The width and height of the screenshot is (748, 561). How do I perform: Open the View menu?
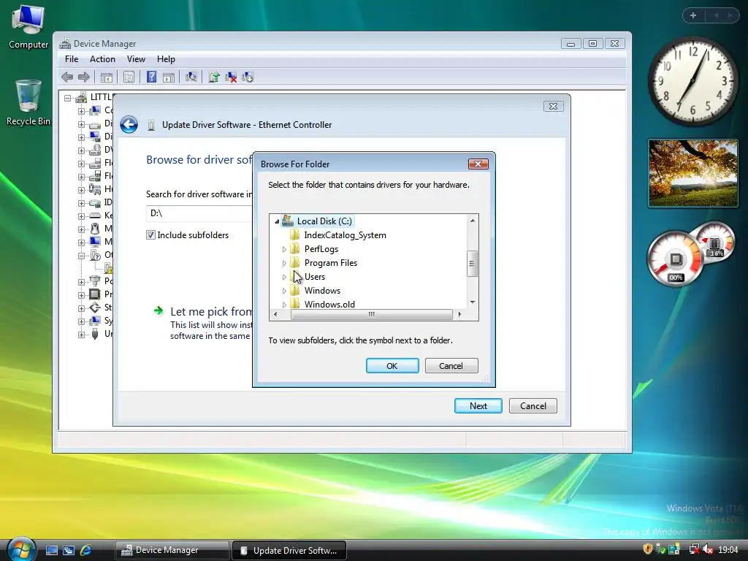[x=136, y=59]
